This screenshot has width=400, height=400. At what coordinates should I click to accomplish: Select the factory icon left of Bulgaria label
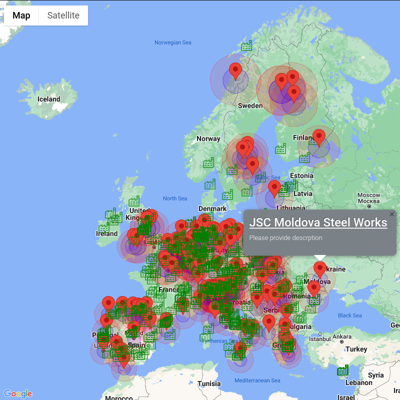[x=300, y=317]
